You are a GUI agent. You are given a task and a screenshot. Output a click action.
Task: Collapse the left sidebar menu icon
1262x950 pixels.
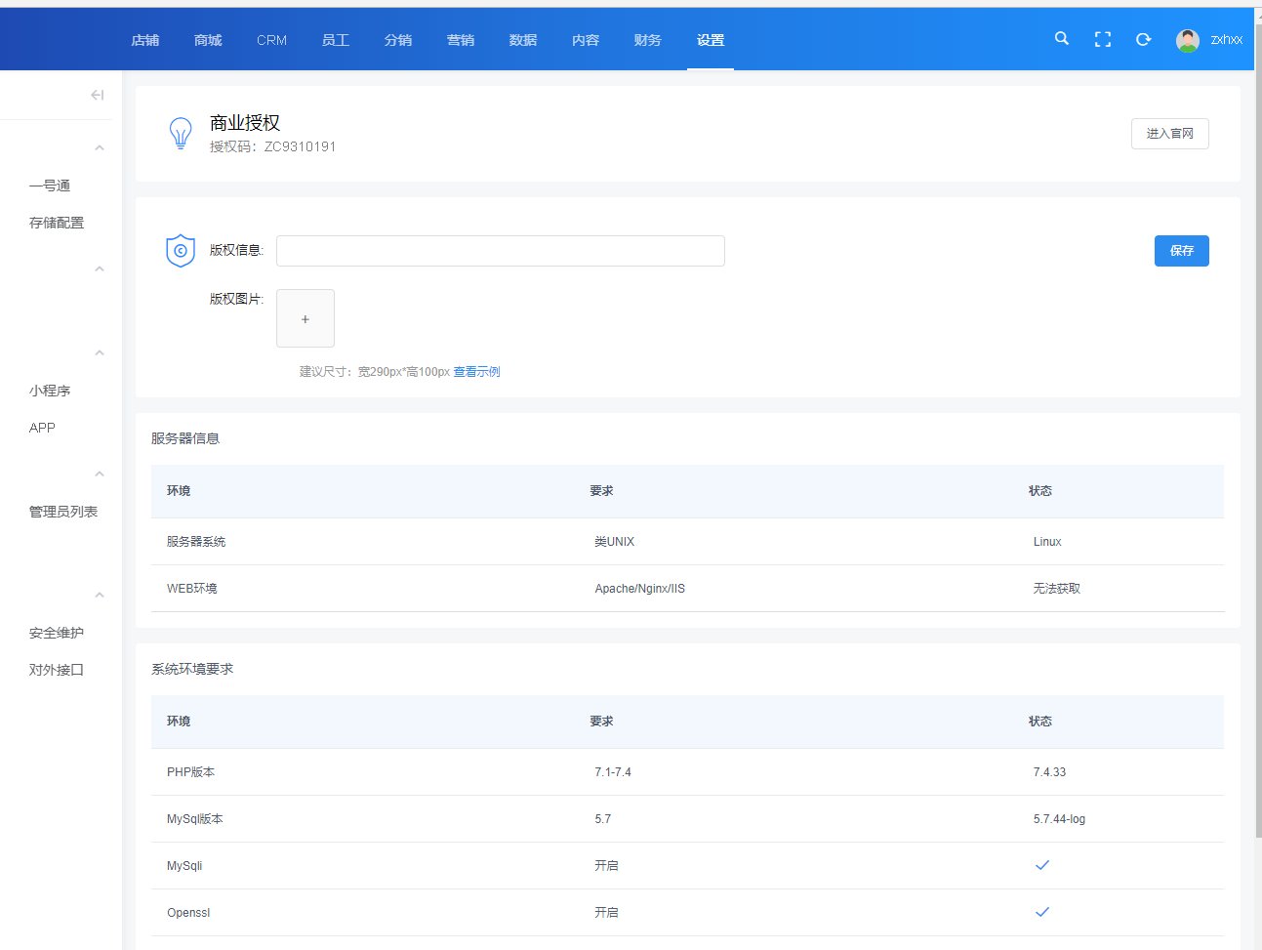pyautogui.click(x=98, y=95)
